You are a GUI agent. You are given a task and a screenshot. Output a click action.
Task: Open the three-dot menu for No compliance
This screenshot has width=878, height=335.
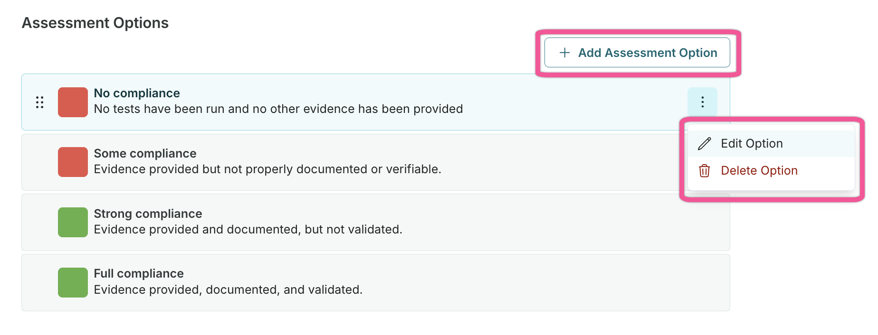pos(702,102)
